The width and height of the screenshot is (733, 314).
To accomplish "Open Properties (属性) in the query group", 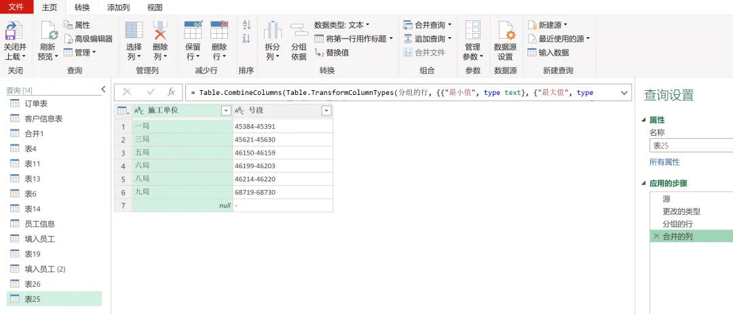I will [77, 25].
